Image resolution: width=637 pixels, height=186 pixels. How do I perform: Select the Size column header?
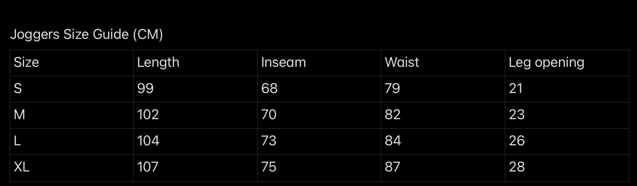coord(26,62)
